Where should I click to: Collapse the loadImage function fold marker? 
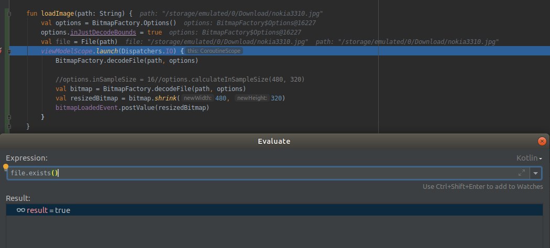[x=9, y=14]
